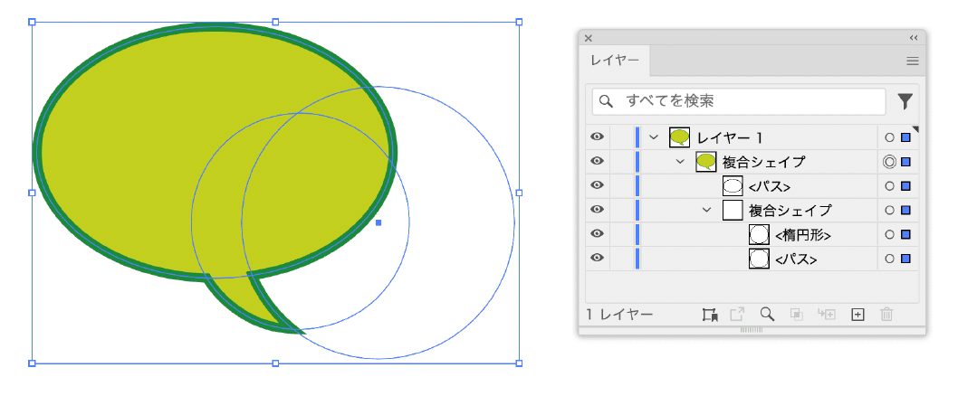Click blue selection square on top 複合シェイプ row
Screen dimensions: 958x396
click(906, 162)
